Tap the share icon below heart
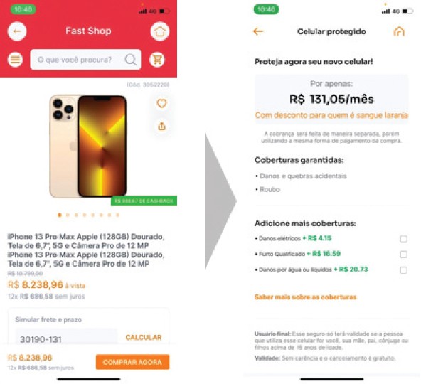Screen dimensions: 421x384 (161, 126)
